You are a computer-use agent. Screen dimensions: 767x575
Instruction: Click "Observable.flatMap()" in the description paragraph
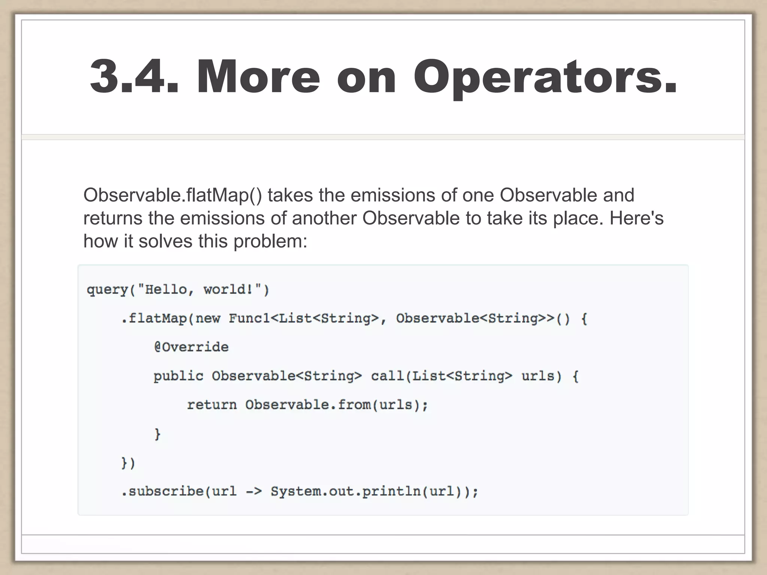[173, 195]
